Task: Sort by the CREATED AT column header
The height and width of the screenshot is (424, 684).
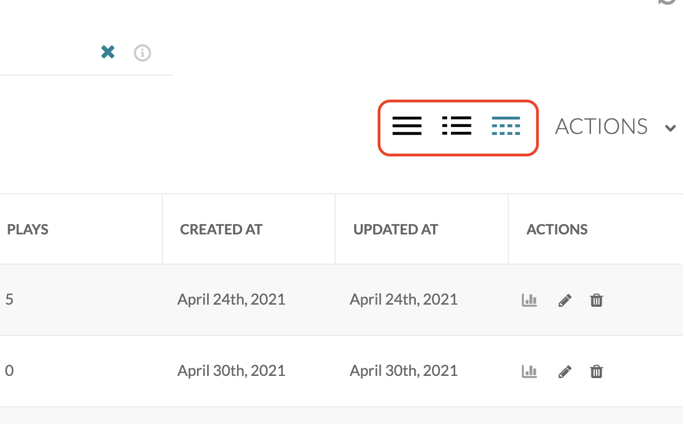Action: [x=221, y=230]
